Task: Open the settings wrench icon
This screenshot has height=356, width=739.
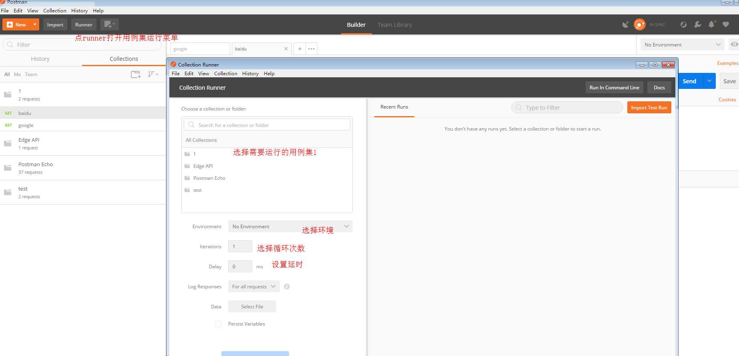Action: tap(697, 24)
